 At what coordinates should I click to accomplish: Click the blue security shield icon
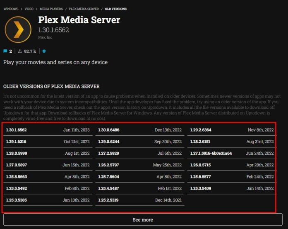click(44, 51)
